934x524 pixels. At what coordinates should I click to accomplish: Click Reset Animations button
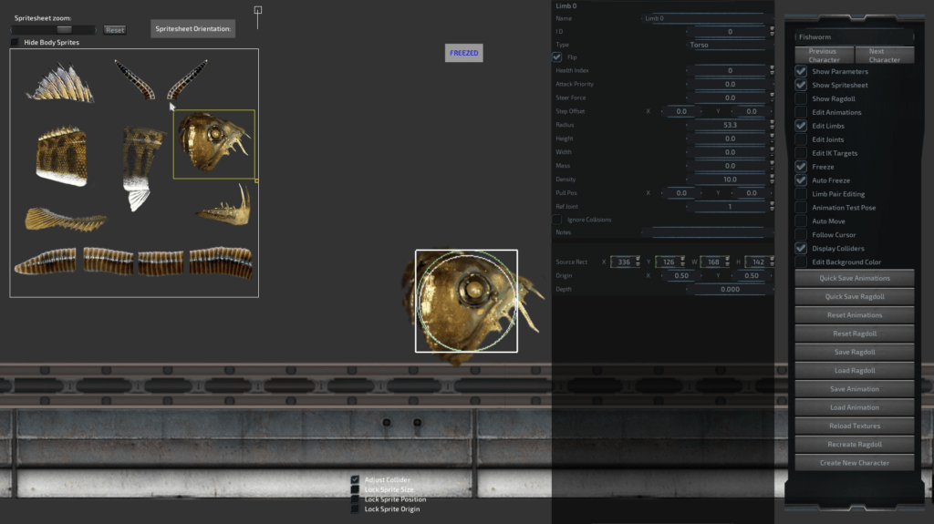[x=854, y=315]
